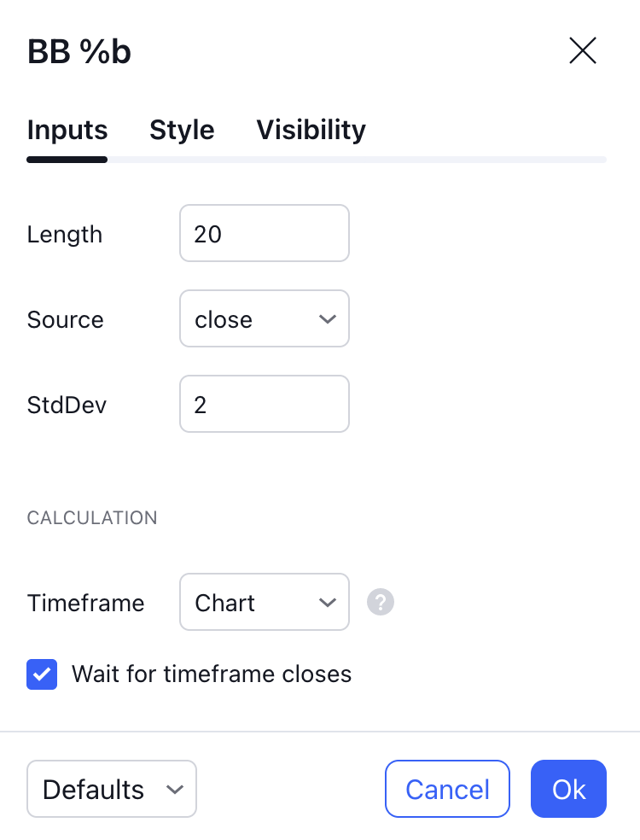Select the Inputs tab
This screenshot has width=640, height=840.
(67, 130)
